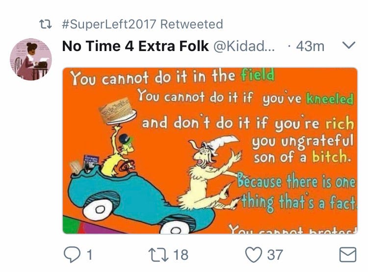Expand the orange meme image

click(210, 150)
